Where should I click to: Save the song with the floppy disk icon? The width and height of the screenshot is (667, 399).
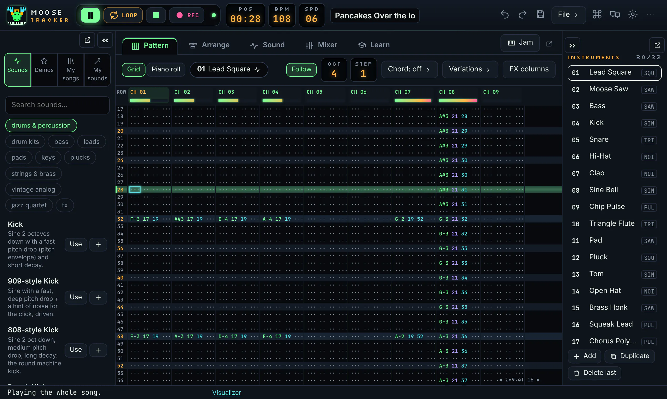click(540, 14)
